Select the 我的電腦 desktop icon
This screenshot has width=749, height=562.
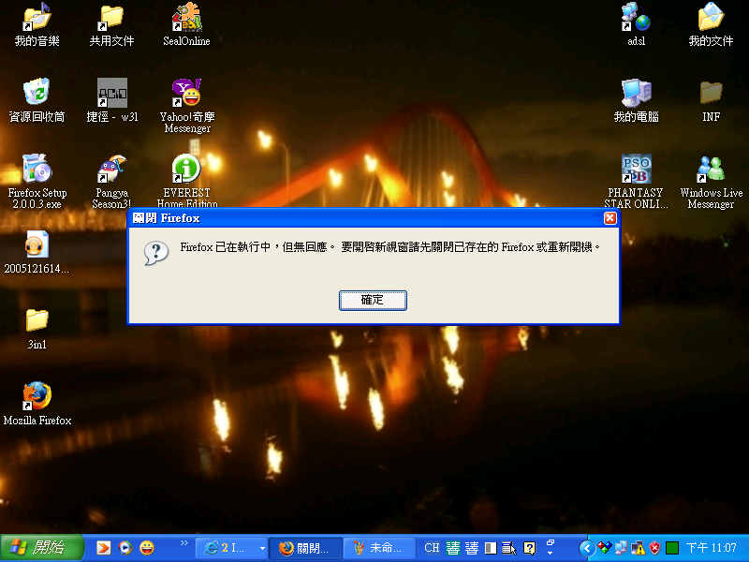(x=636, y=94)
